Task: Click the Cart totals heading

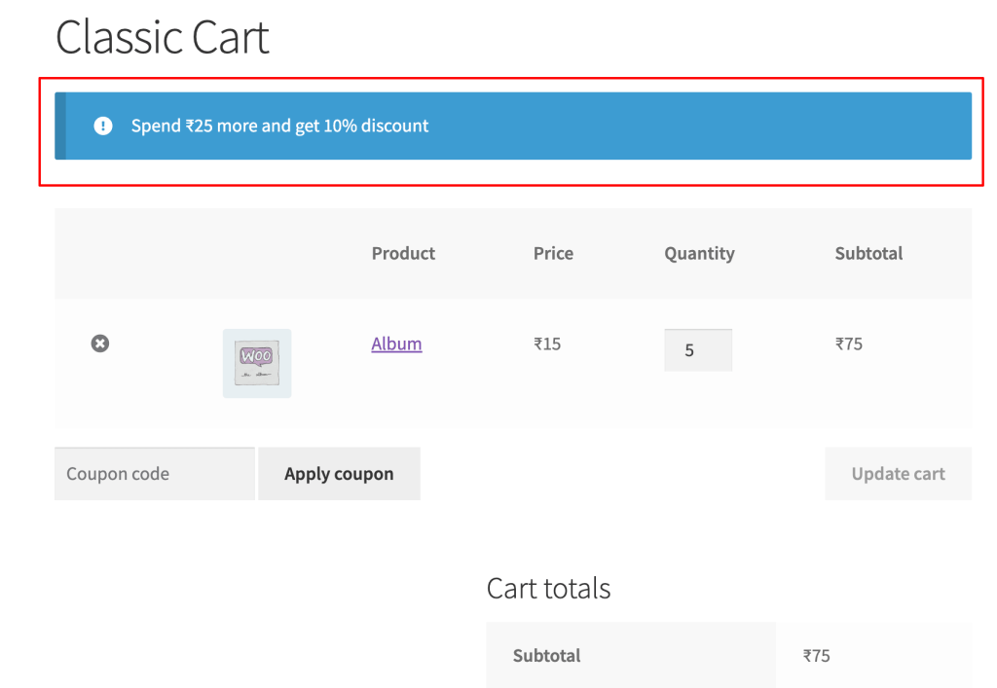Action: point(548,588)
